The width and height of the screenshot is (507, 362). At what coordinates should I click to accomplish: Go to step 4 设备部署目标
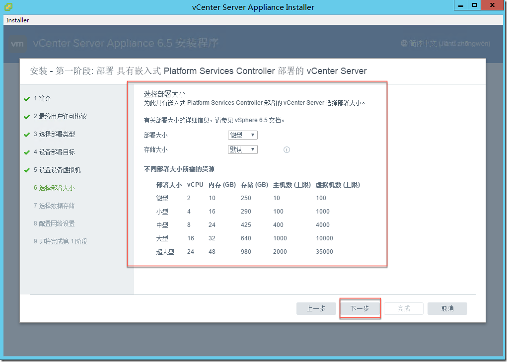pos(54,152)
